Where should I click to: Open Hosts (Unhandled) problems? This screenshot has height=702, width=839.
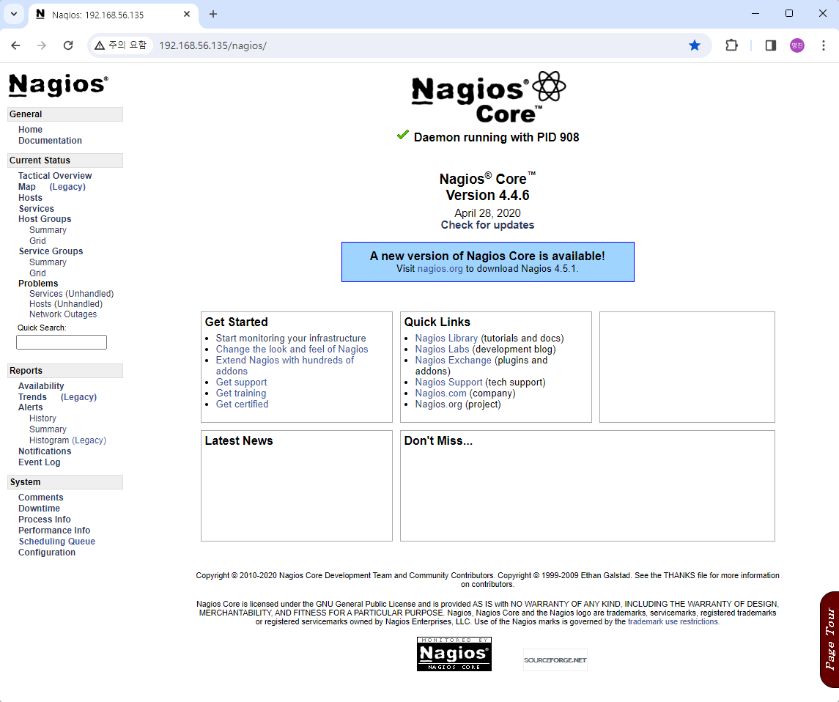click(66, 304)
